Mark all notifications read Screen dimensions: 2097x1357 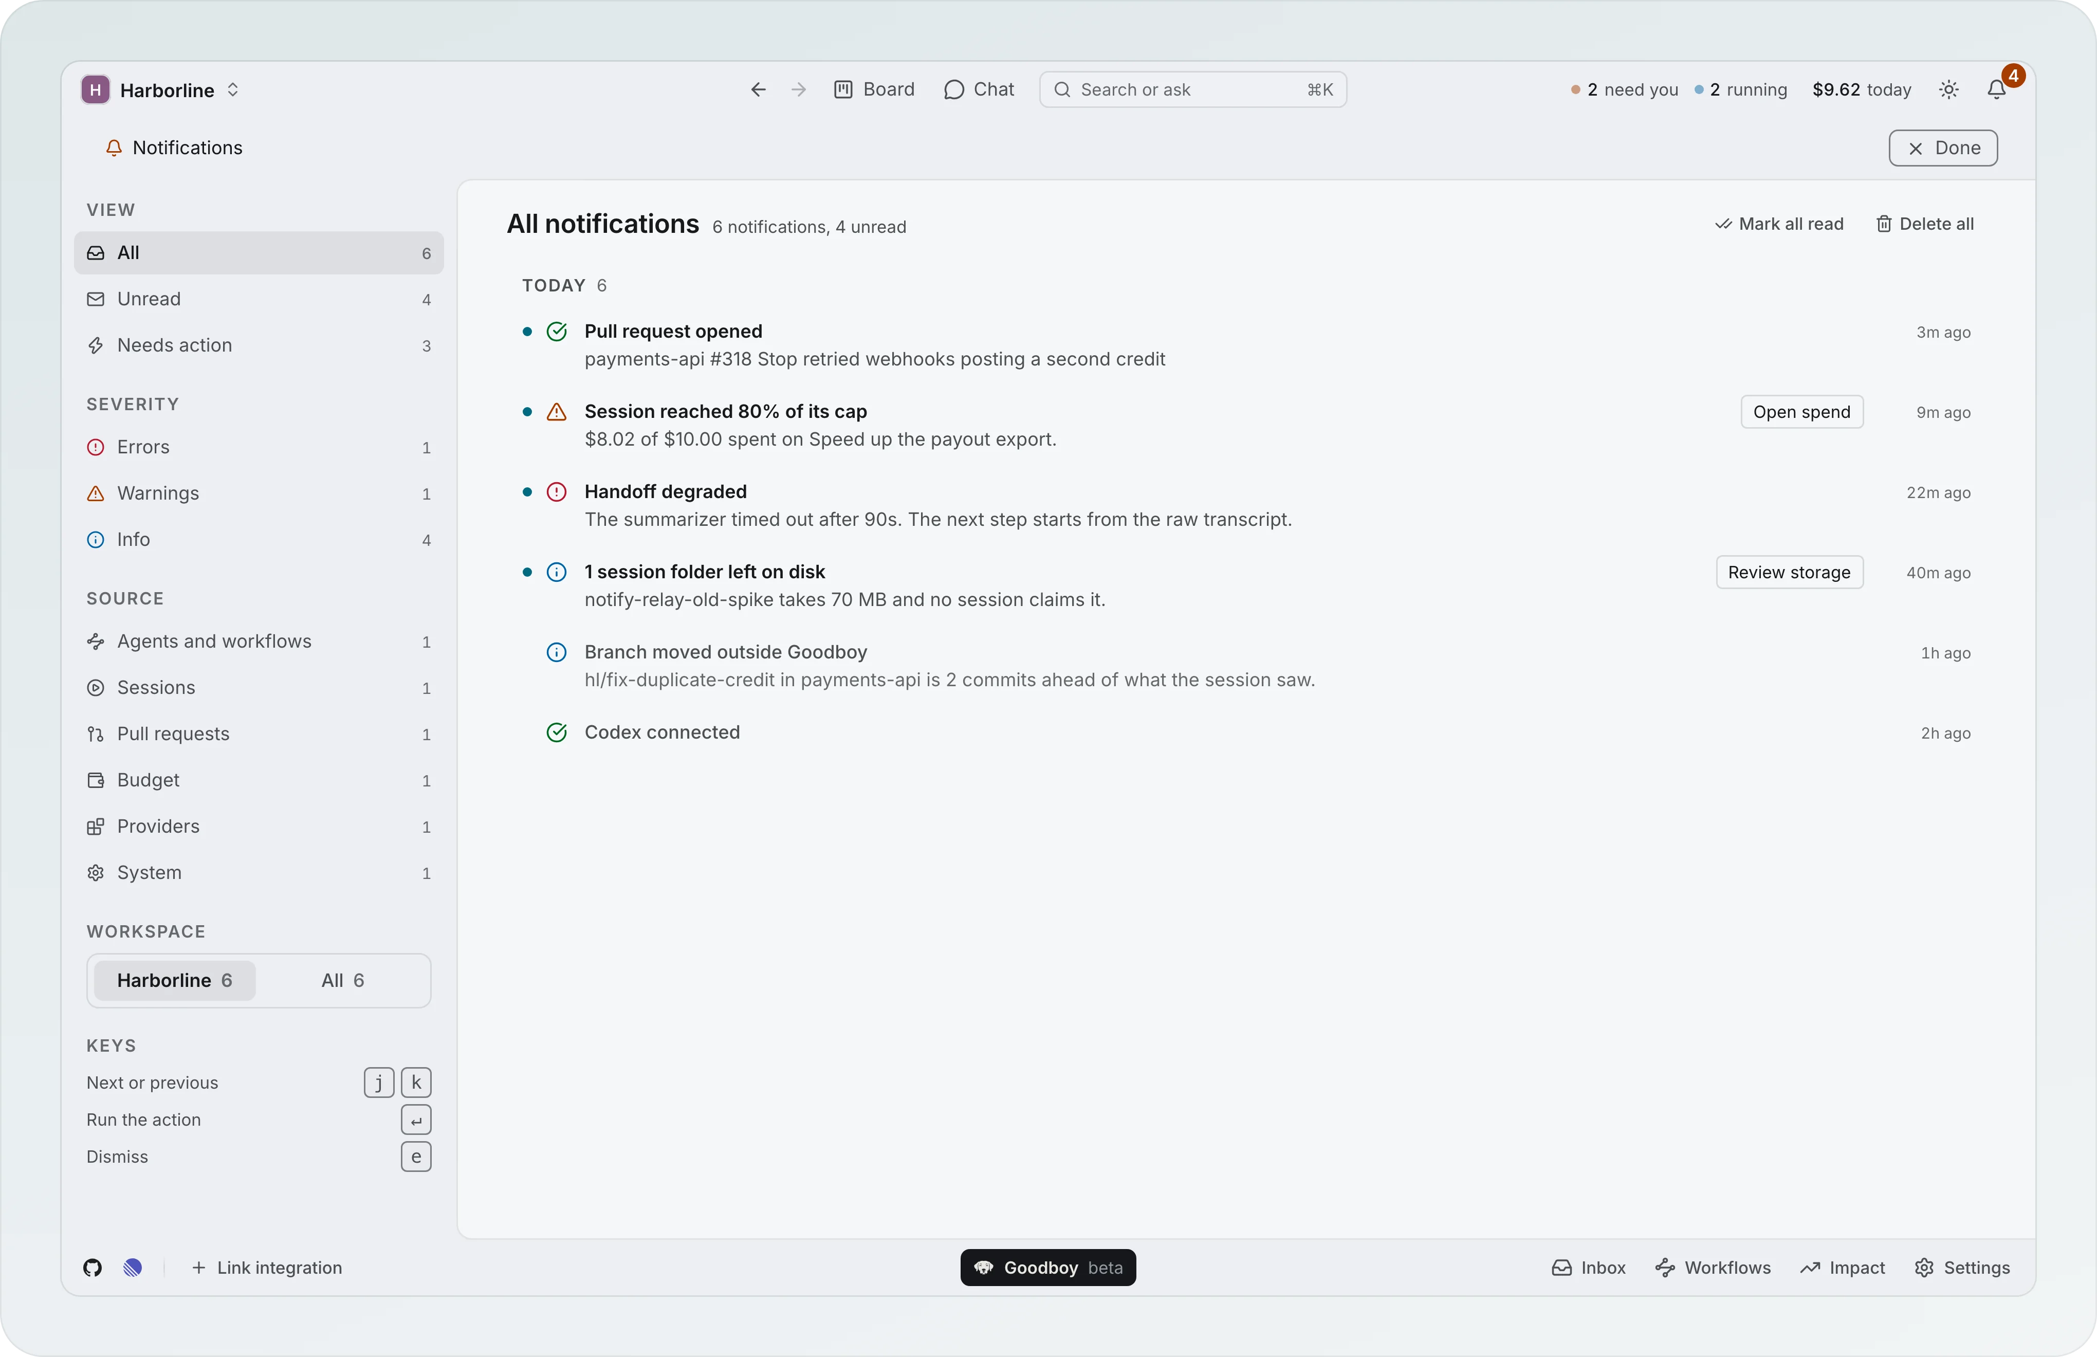[1779, 224]
